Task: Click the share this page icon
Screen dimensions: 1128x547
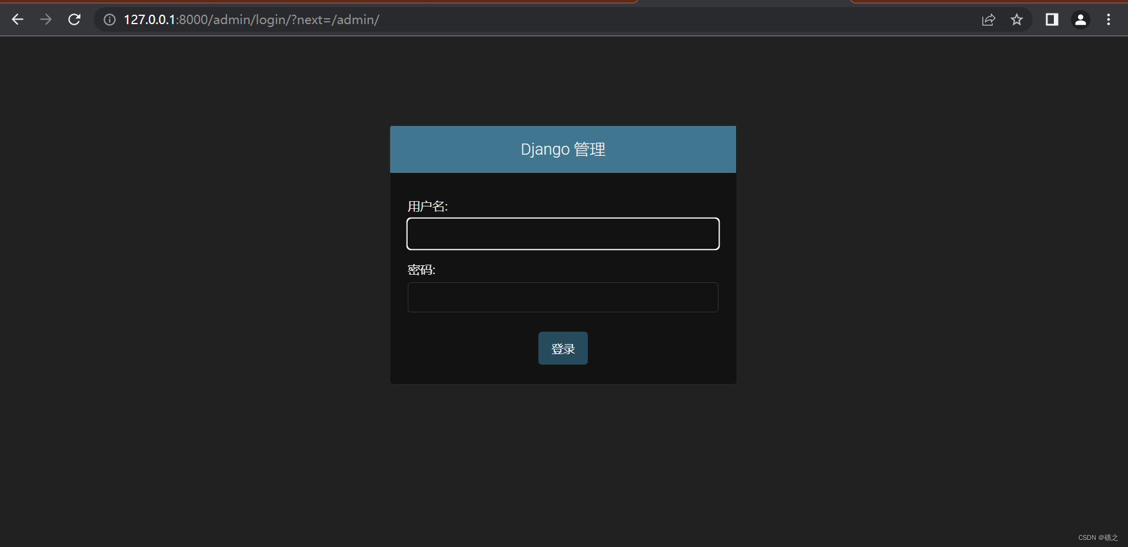Action: 988,19
